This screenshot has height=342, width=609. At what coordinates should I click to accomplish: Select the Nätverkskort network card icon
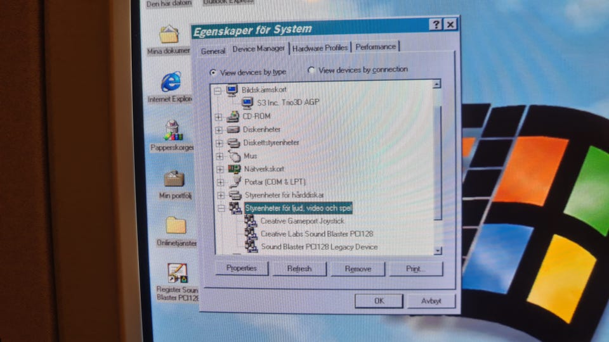pyautogui.click(x=234, y=169)
